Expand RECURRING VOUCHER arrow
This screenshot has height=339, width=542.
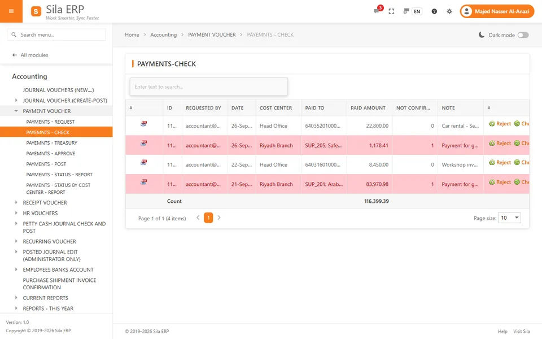pos(16,241)
